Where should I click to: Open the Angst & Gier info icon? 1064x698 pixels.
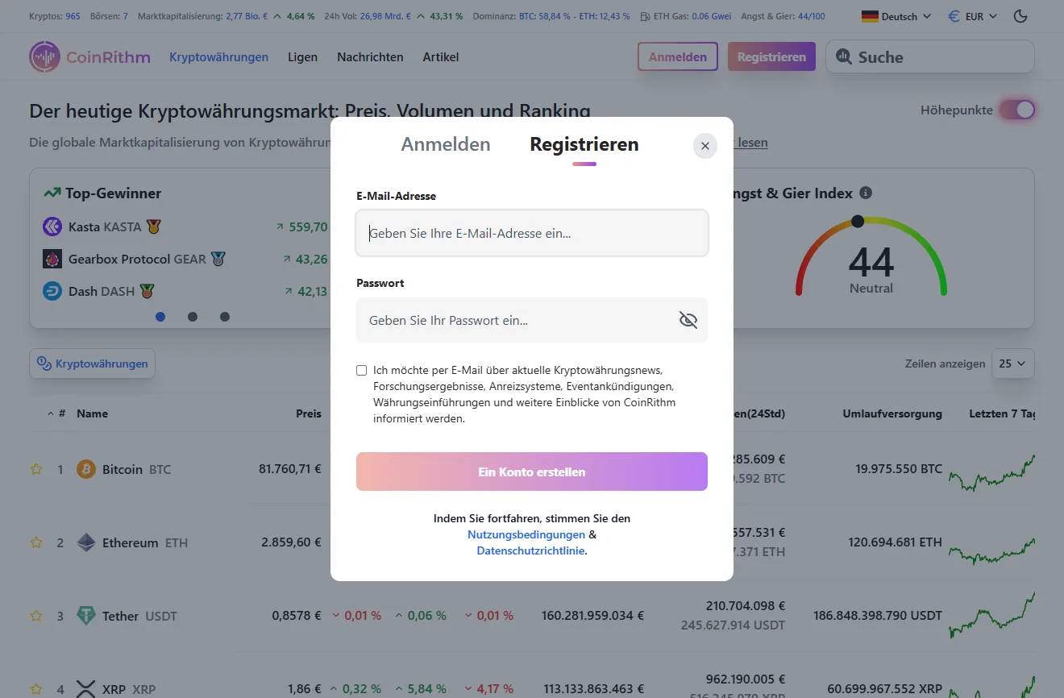pos(866,193)
